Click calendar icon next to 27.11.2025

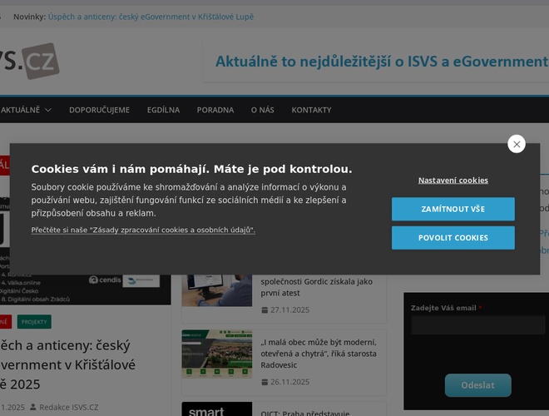pyautogui.click(x=265, y=310)
